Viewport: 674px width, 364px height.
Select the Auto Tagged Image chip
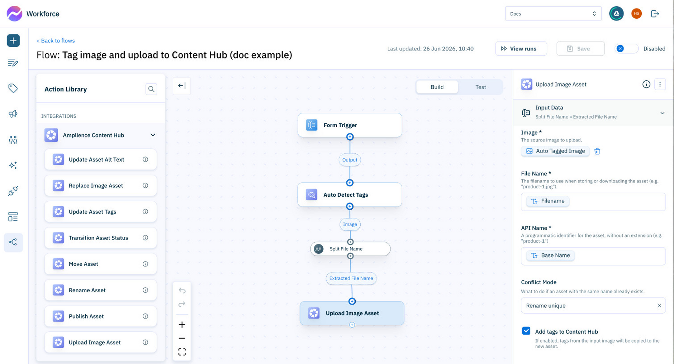(555, 151)
